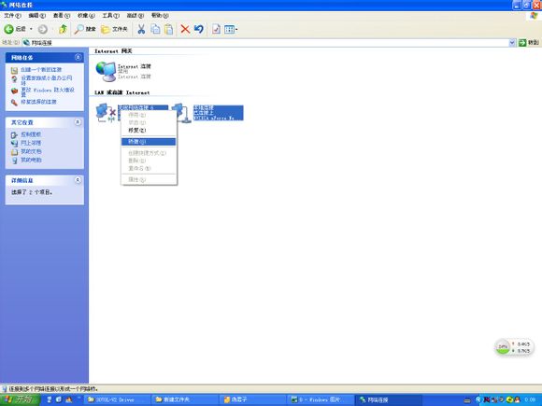Open the 网上邻居 (Network Places) link

click(x=31, y=143)
